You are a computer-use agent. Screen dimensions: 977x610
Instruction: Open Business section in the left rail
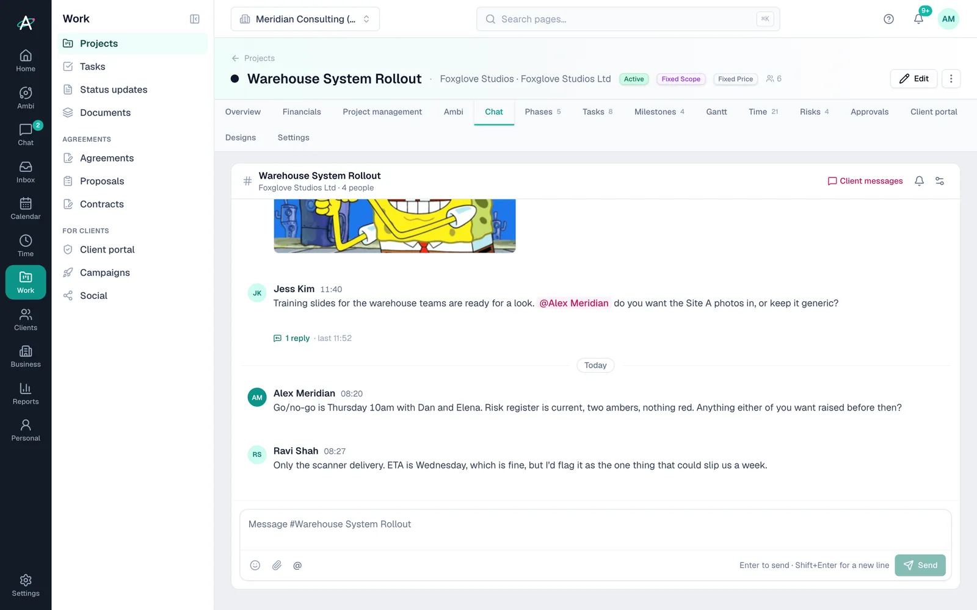[26, 356]
